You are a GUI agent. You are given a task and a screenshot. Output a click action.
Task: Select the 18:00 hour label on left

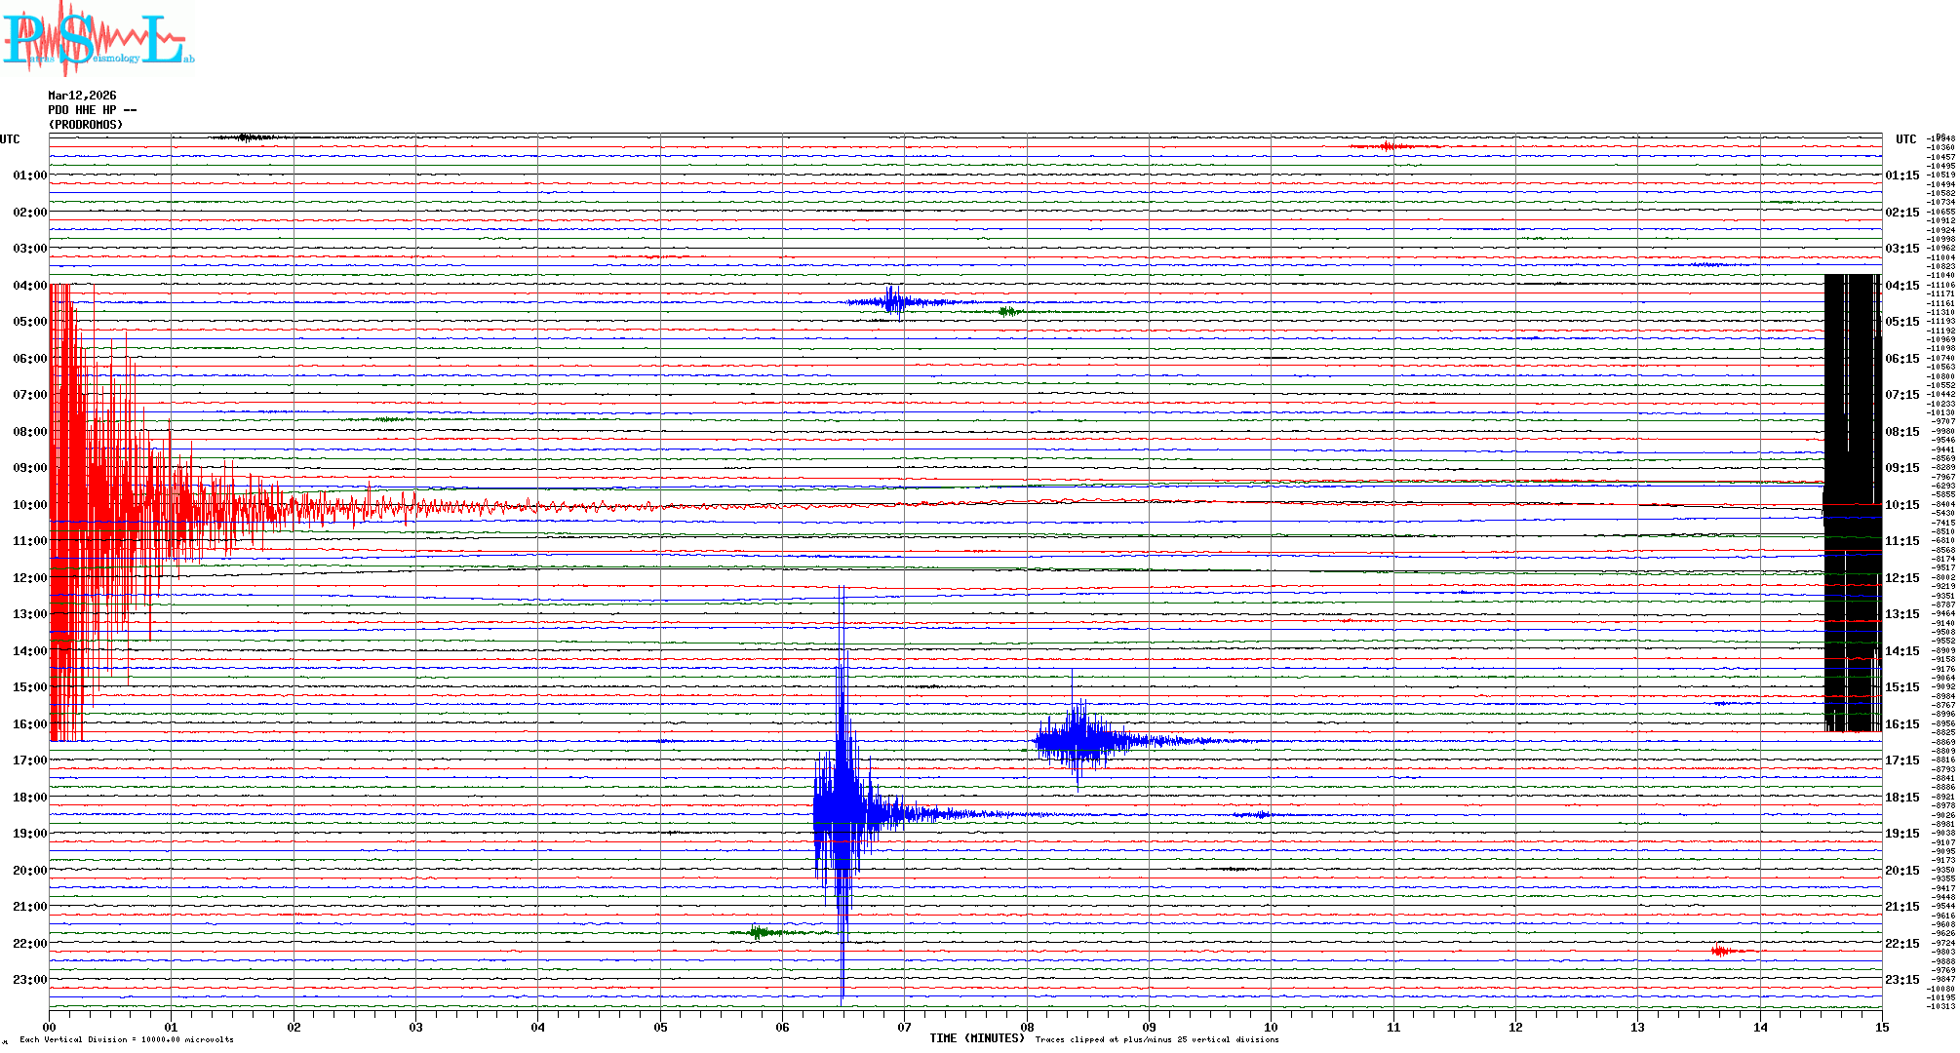click(29, 798)
